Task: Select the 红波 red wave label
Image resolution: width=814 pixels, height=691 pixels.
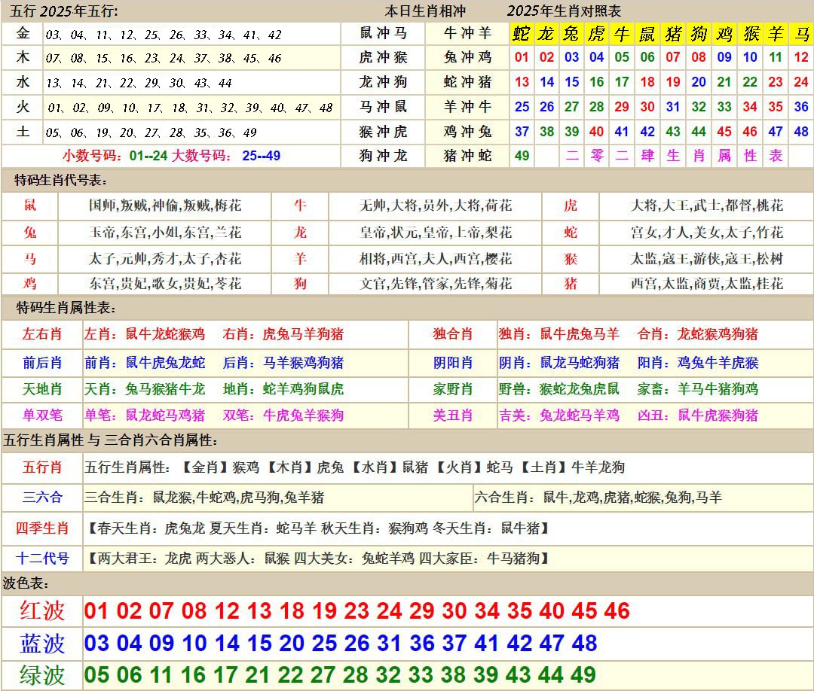Action: tap(42, 610)
